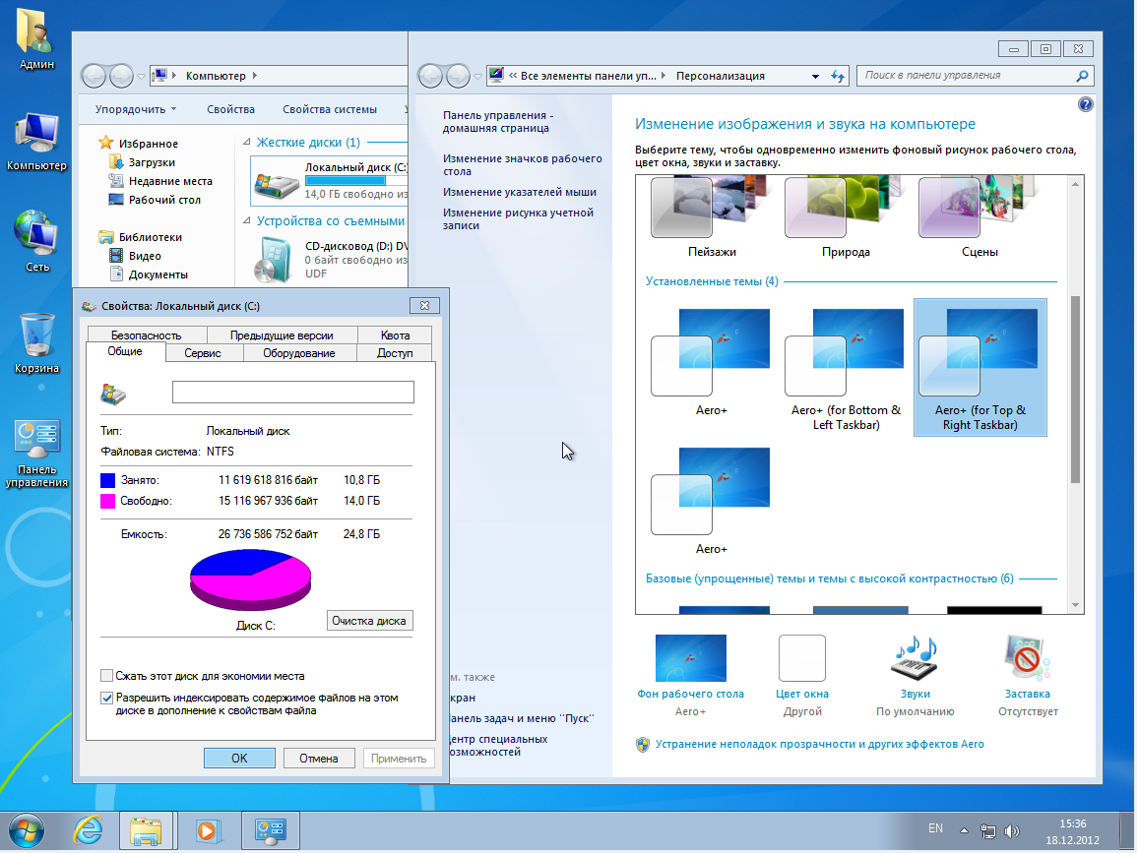Image resolution: width=1137 pixels, height=853 pixels.
Task: Open the Корзина recycle bin icon
Action: [36, 342]
